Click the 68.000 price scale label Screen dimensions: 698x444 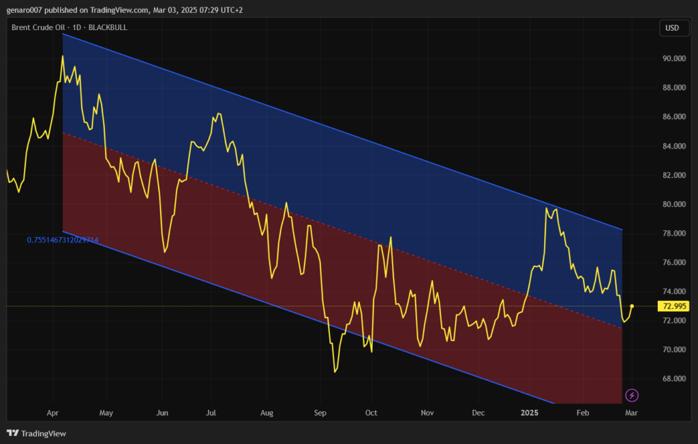click(x=673, y=379)
